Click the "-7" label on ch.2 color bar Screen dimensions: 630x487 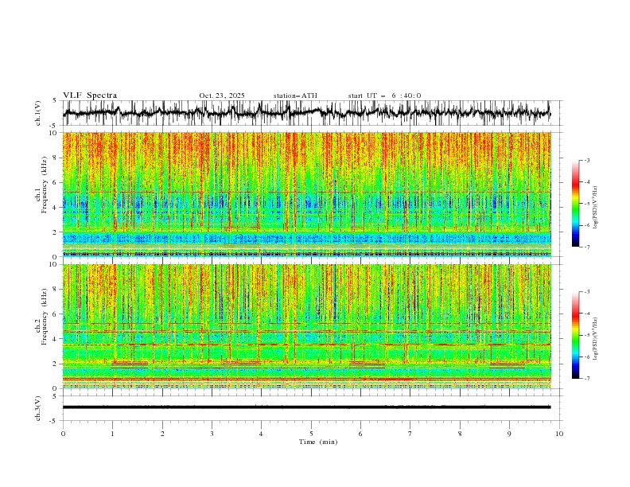pos(587,378)
